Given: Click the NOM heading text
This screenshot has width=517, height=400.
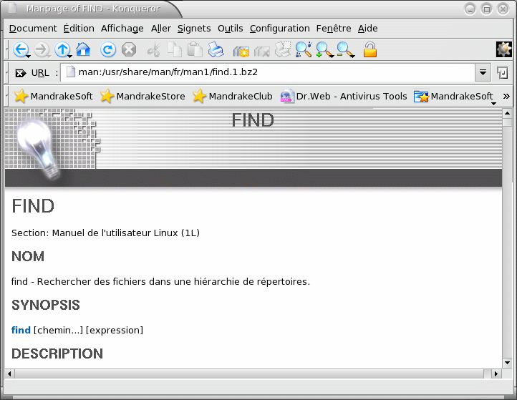Looking at the screenshot, I should pyautogui.click(x=28, y=257).
